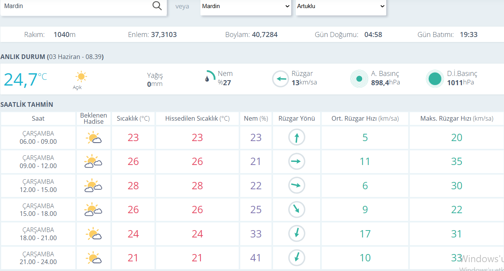Click the 15.00 - 18.00 wind direction arrow
Screen dimensions: 504x271
[297, 210]
